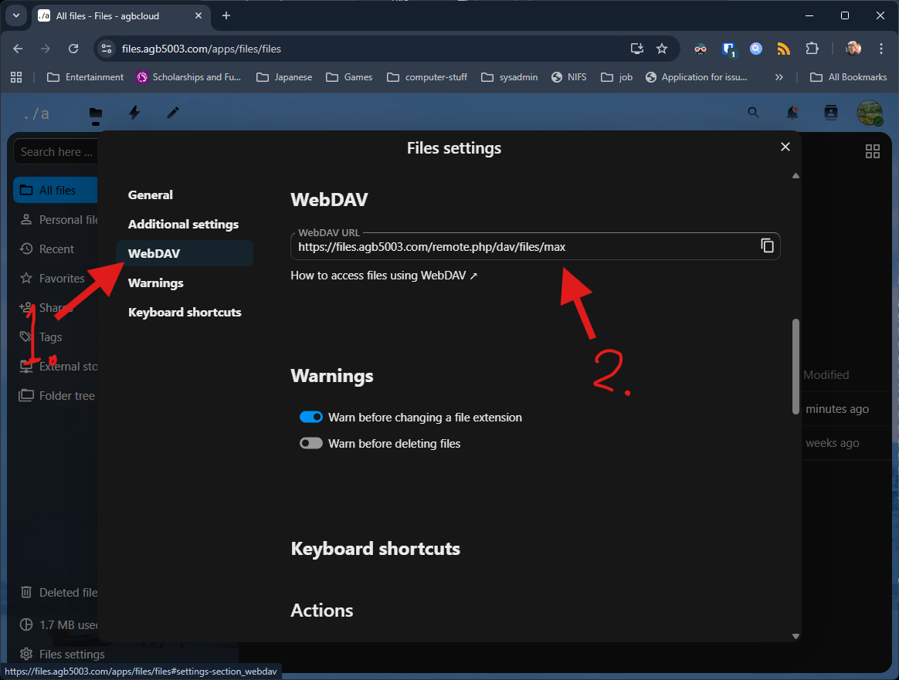Enable warning before deleting files
The image size is (899, 680).
(310, 443)
